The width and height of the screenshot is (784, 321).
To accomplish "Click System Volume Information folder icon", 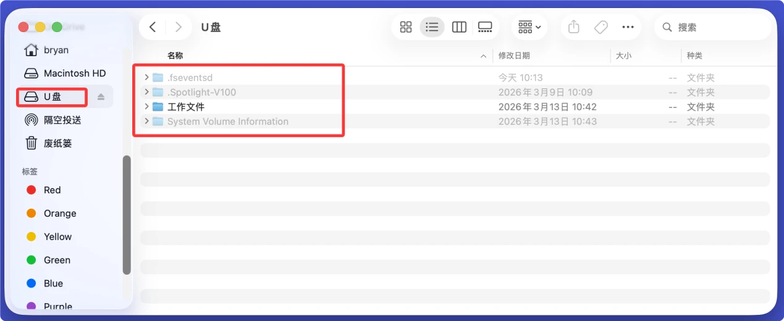I will point(158,122).
